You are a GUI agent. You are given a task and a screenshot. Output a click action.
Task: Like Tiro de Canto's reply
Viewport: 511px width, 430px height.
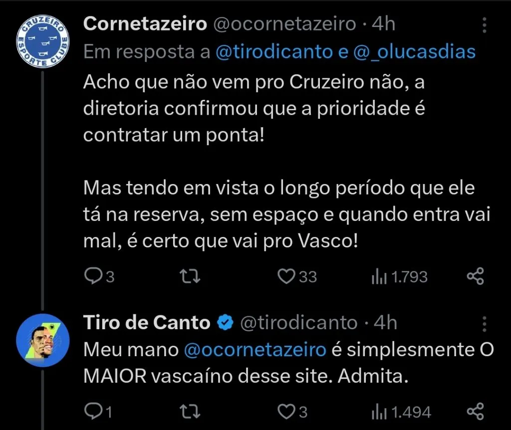pyautogui.click(x=285, y=412)
